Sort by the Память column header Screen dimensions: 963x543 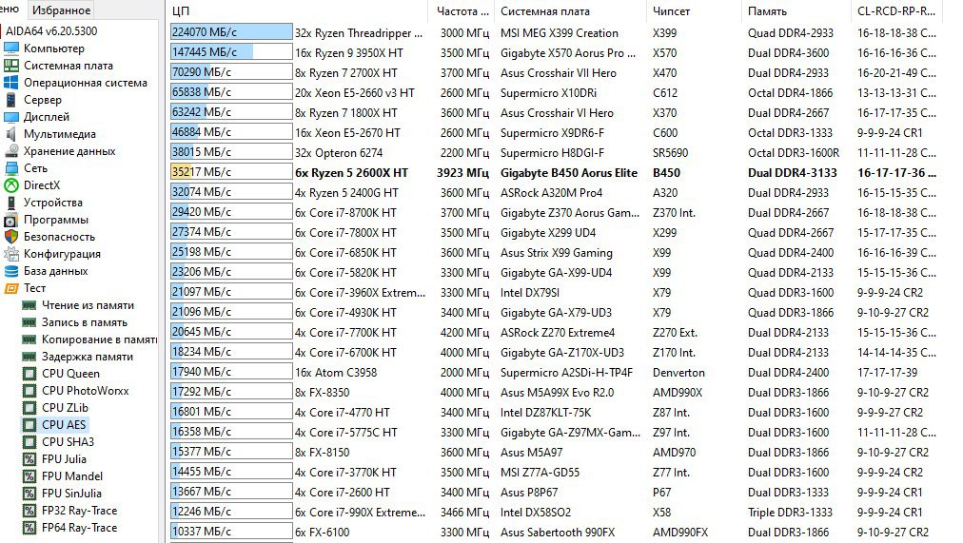(x=796, y=11)
